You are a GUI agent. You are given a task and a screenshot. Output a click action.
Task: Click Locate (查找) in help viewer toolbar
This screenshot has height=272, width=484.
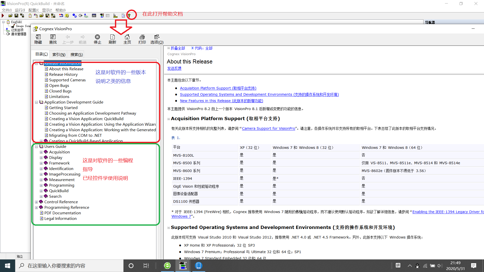53,39
